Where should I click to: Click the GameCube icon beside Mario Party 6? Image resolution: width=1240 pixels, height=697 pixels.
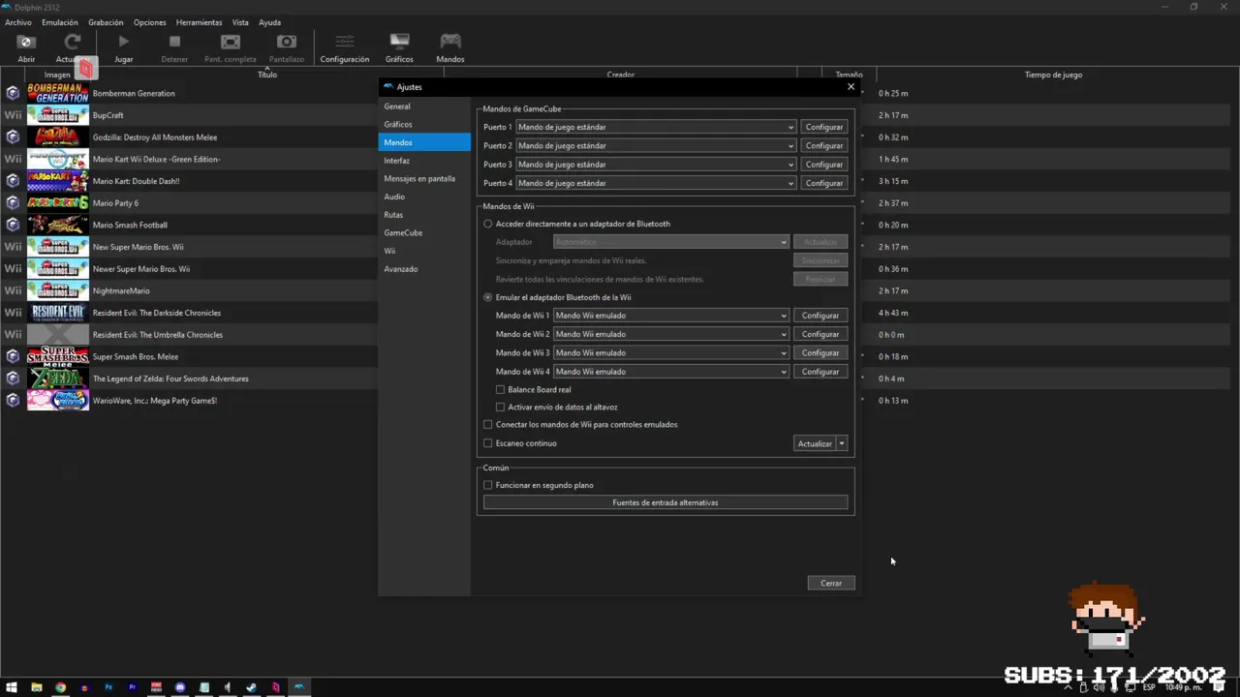tap(13, 202)
